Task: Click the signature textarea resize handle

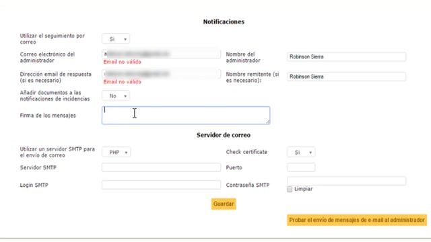Action: (x=268, y=122)
